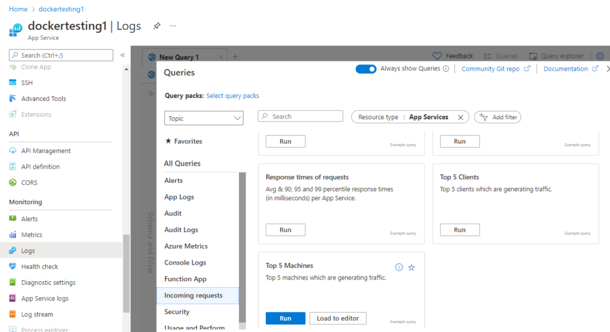Click the Alerts icon under Monitoring
Viewport: 610px width, 332px height.
point(13,218)
